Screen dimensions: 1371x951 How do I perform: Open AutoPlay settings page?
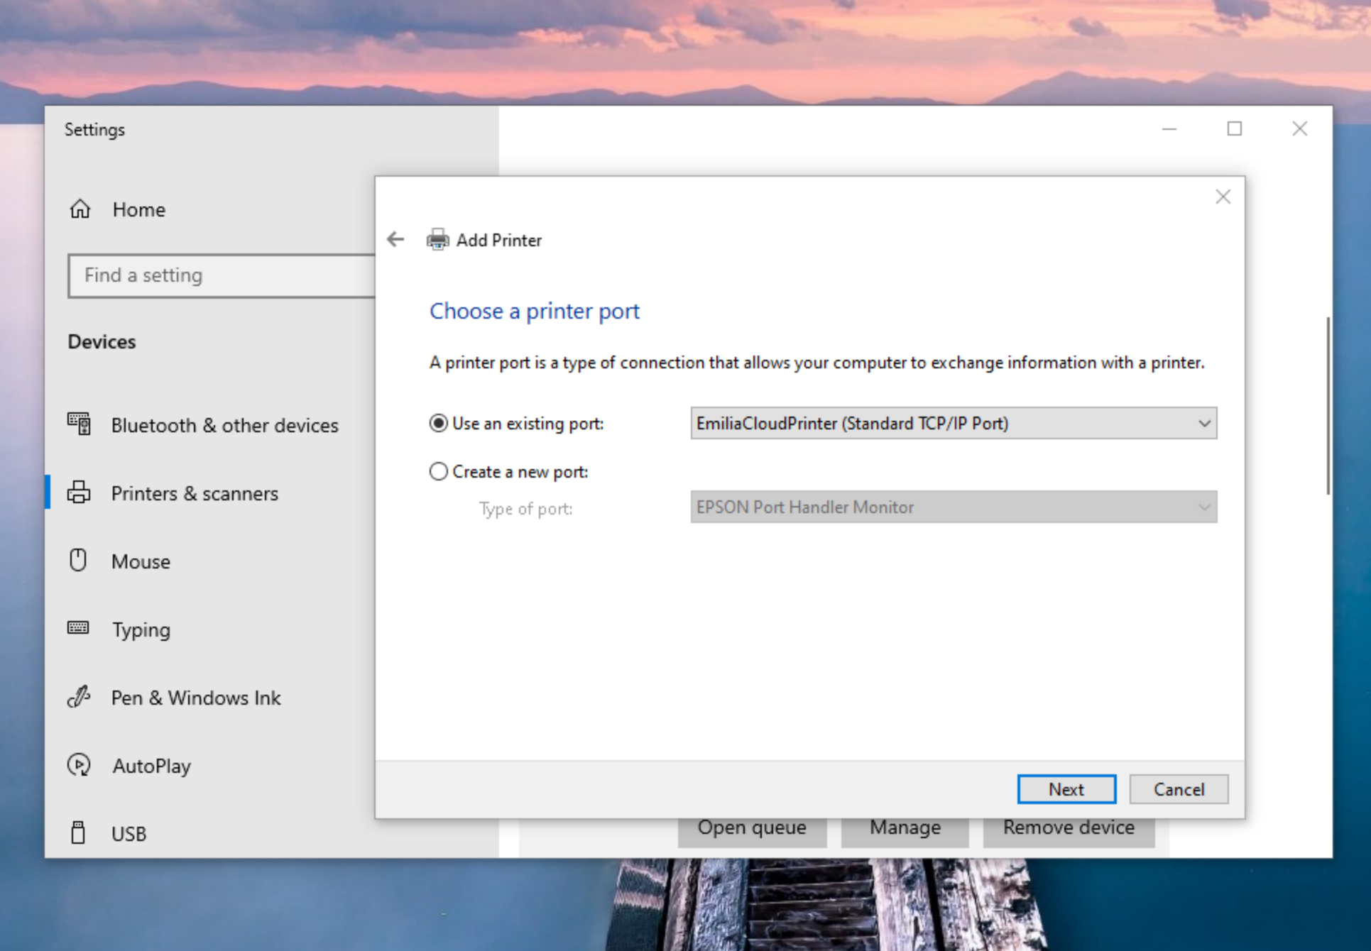pyautogui.click(x=151, y=766)
